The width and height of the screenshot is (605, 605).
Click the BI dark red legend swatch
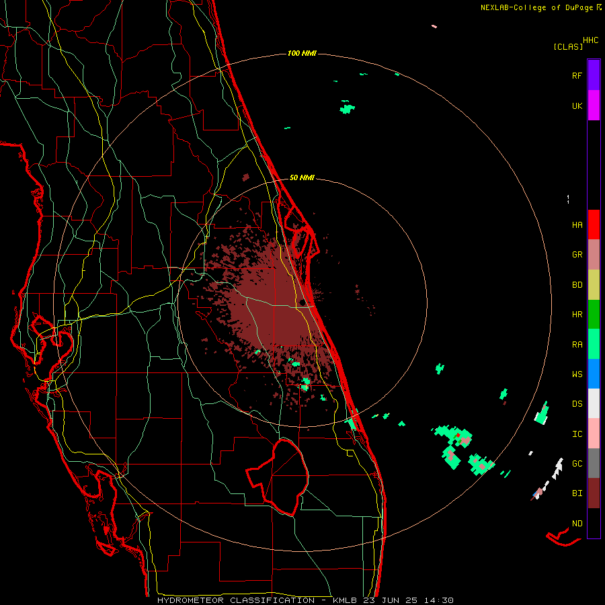pos(594,493)
